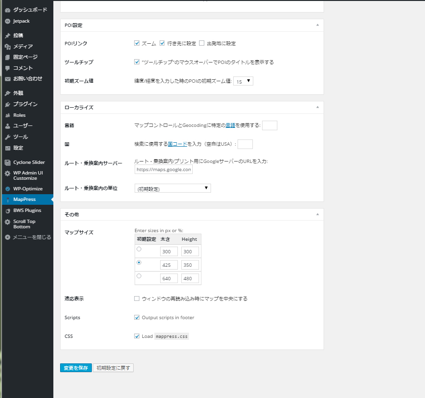Open the 初期ズーム値 dropdown showing 15
Viewport: 425px width, 398px height.
(243, 81)
